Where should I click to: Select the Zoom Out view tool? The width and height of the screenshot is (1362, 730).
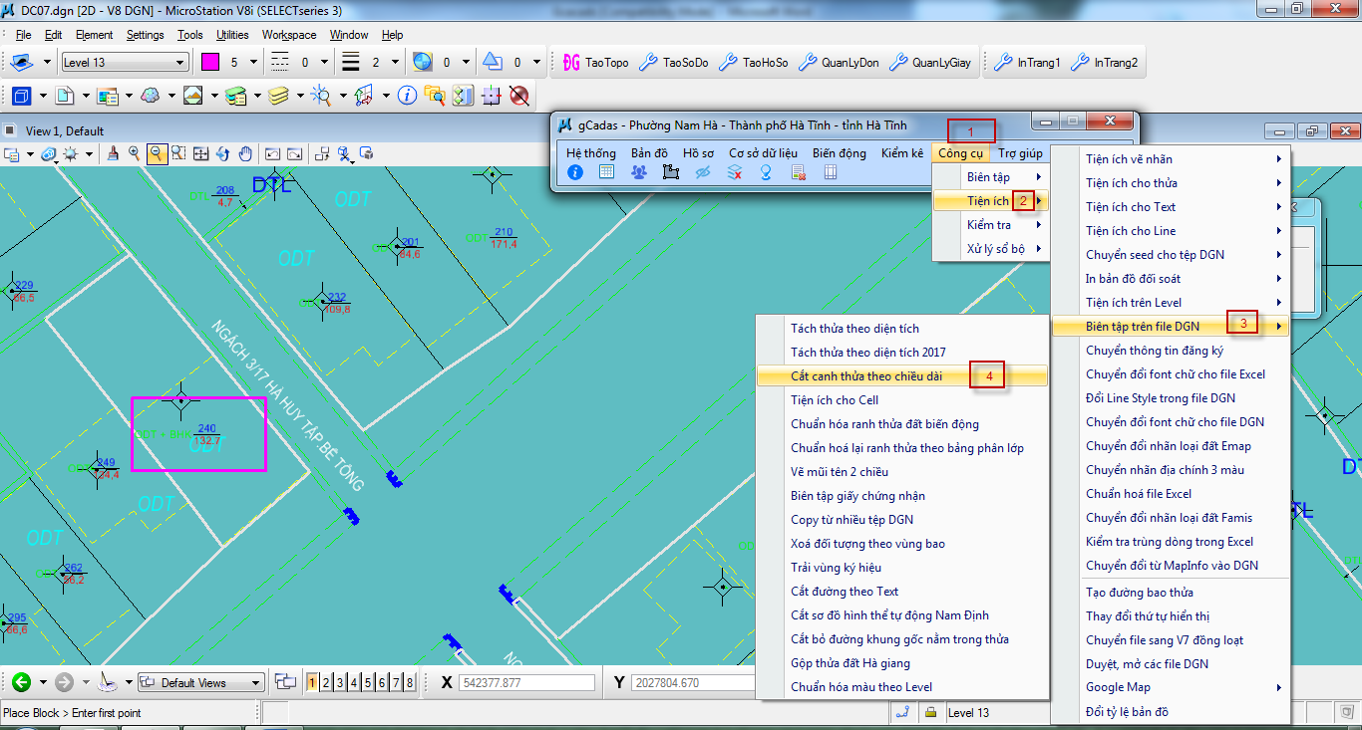pos(157,154)
